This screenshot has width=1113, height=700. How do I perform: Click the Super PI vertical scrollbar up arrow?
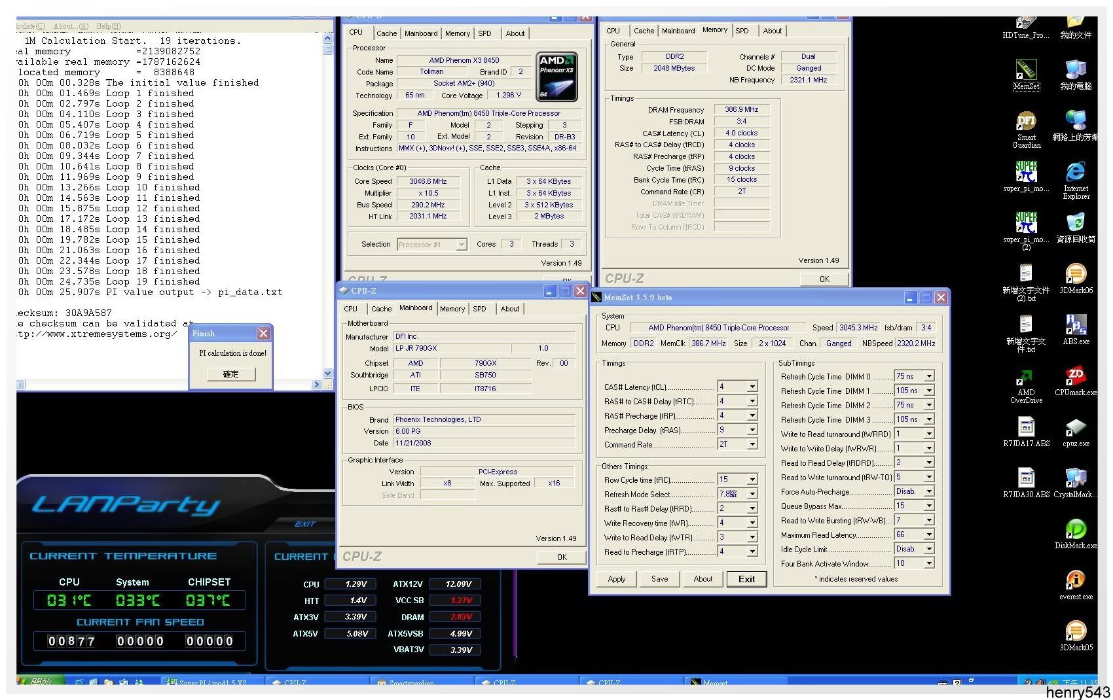(x=327, y=39)
